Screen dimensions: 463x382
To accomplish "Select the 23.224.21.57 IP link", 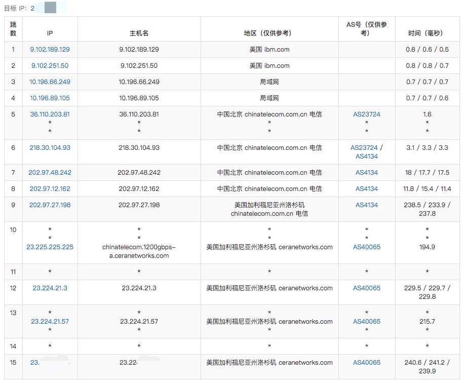I will point(50,322).
